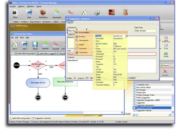Select the Mensagem de Erro flow node
This screenshot has height=133, width=183.
[38, 83]
